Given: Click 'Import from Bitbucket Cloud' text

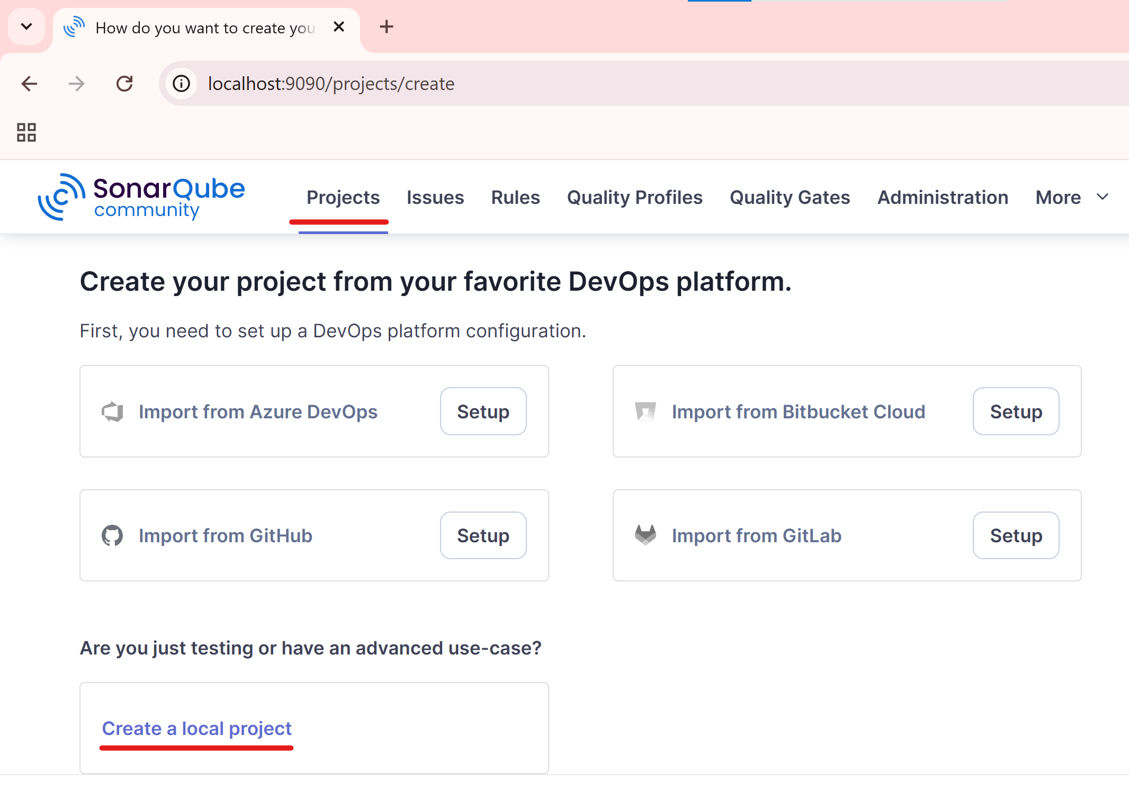Looking at the screenshot, I should click(799, 412).
